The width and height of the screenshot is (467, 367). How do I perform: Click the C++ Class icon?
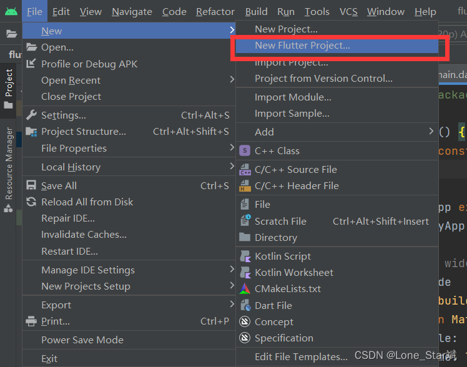point(245,150)
